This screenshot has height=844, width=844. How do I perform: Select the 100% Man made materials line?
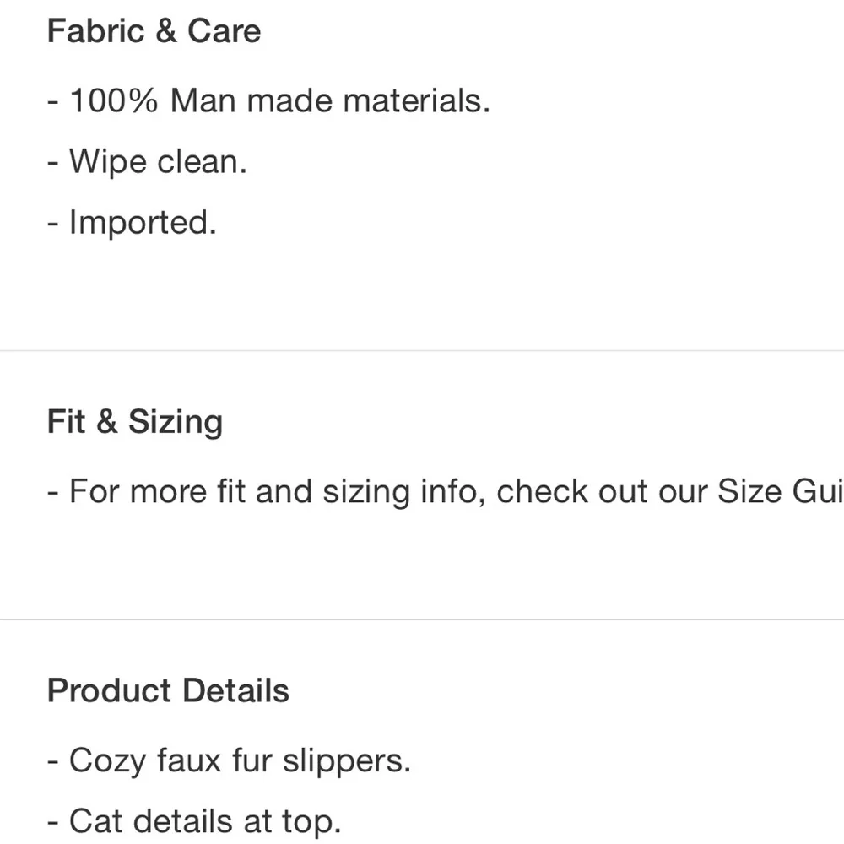(269, 100)
